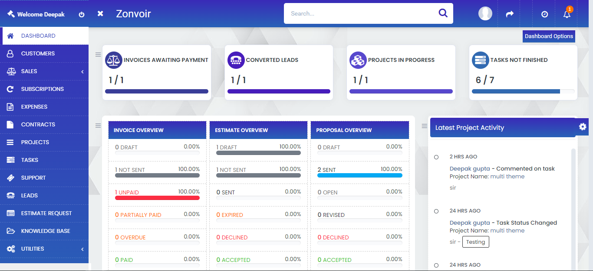
Task: Click the Invoices Awaiting Payment scales icon
Action: pos(114,60)
